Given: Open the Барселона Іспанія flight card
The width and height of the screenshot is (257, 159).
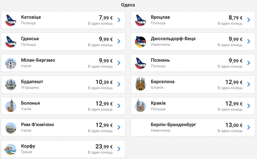Looking at the screenshot, I should click(x=193, y=85).
